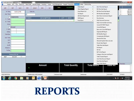The image size is (134, 101).
Task: Enable the Discount checkbox
Action: click(9, 27)
